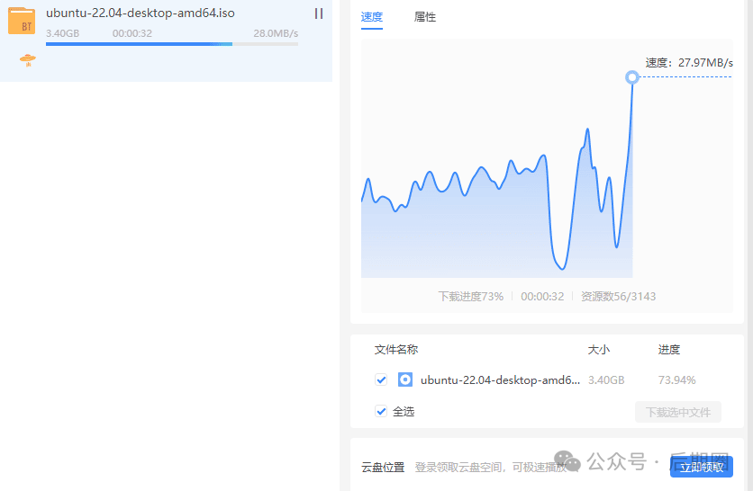Click the 文件名称 column header

[x=396, y=350]
